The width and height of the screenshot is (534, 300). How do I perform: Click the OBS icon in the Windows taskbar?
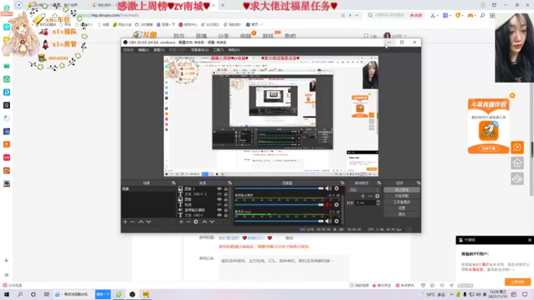coord(132,295)
